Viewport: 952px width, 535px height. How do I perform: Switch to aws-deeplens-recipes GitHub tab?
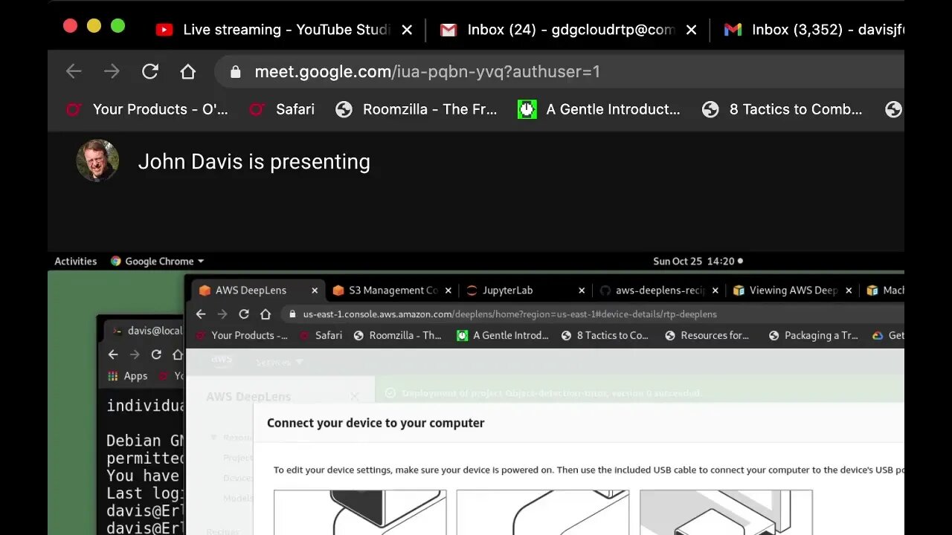pos(653,291)
